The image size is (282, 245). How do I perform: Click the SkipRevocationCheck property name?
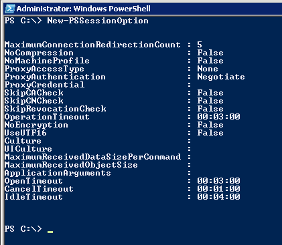click(x=55, y=109)
